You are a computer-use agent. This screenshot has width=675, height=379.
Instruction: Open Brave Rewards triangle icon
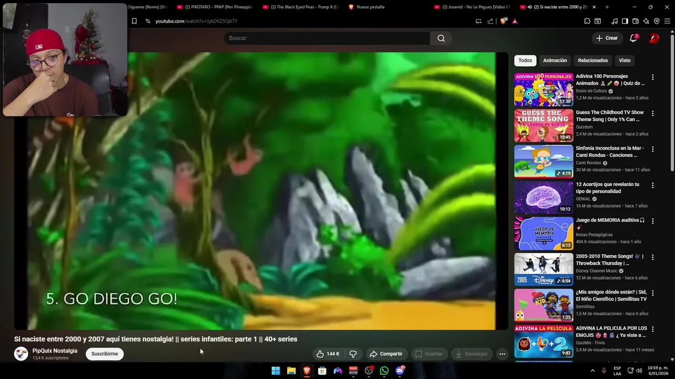click(515, 21)
